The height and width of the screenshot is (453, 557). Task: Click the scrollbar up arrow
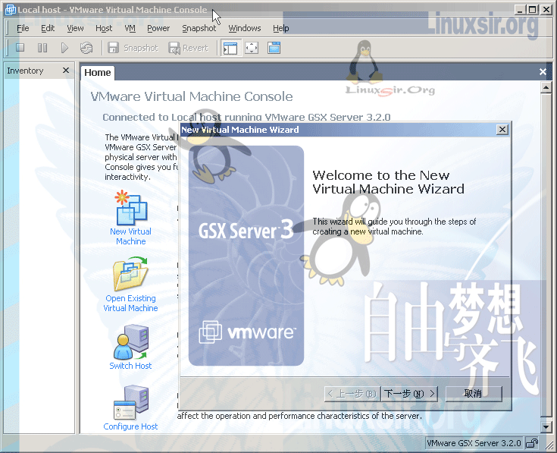click(546, 87)
